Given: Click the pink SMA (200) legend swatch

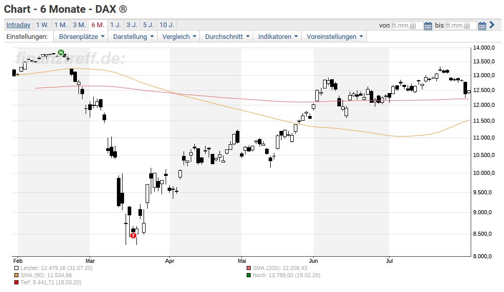Looking at the screenshot, I should pyautogui.click(x=249, y=268).
